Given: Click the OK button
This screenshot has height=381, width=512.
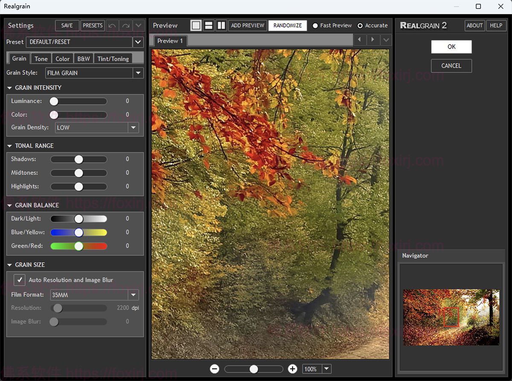Looking at the screenshot, I should (451, 47).
